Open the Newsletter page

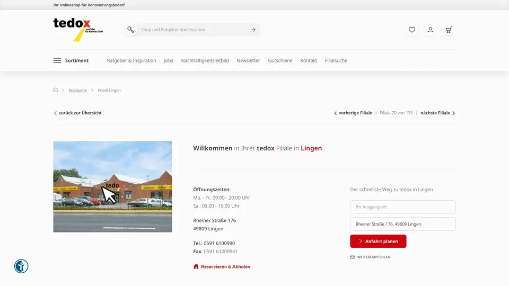[248, 60]
